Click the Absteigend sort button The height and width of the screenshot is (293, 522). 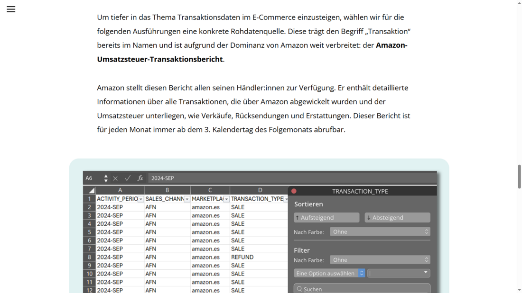tap(397, 218)
